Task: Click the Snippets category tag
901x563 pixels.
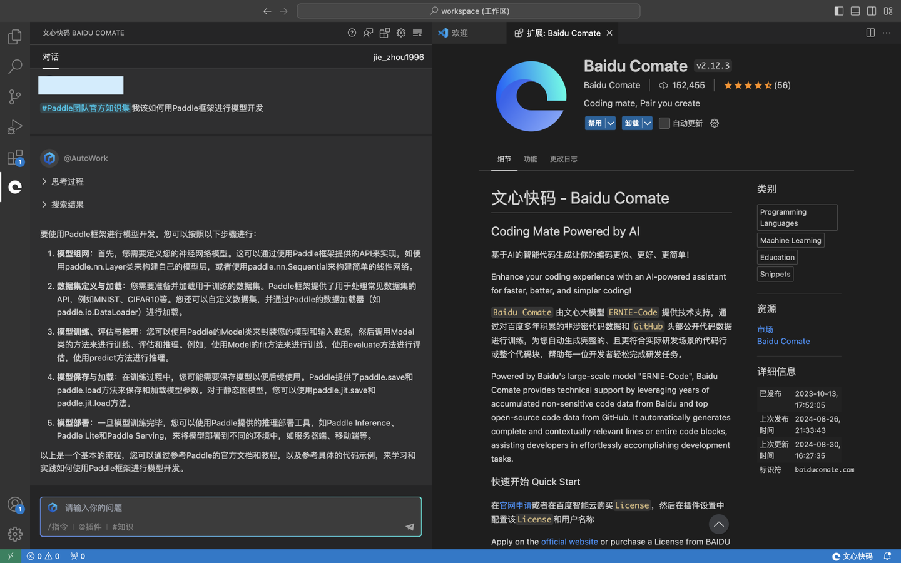Action: pos(775,274)
